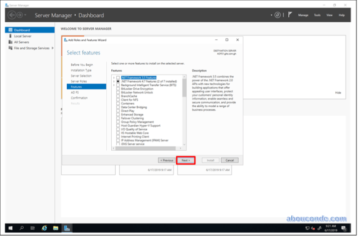Check the .NET Framework 3.5 Features checkbox

118,77
